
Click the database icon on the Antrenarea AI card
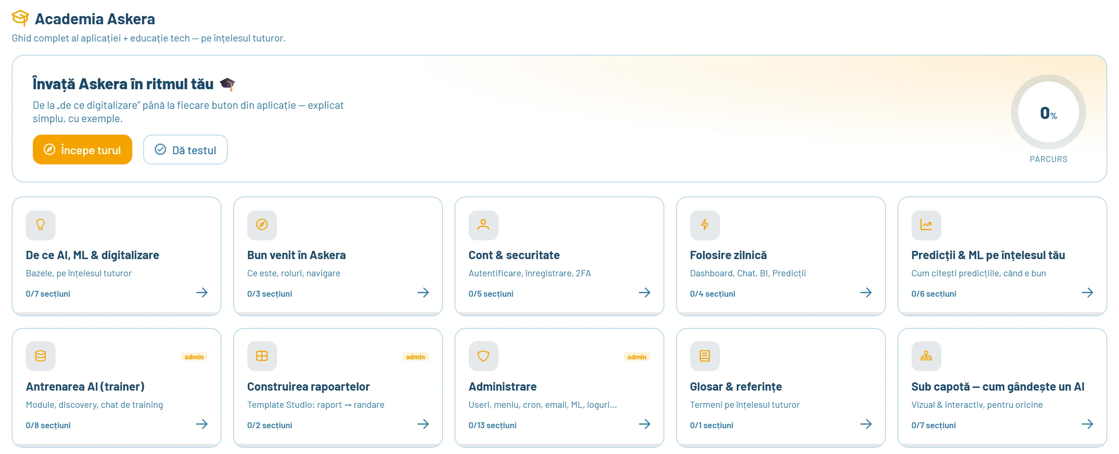(40, 356)
